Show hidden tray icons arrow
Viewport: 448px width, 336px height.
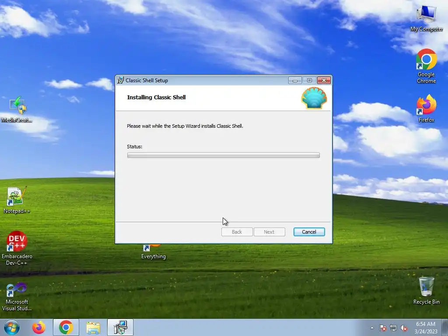tap(372, 328)
